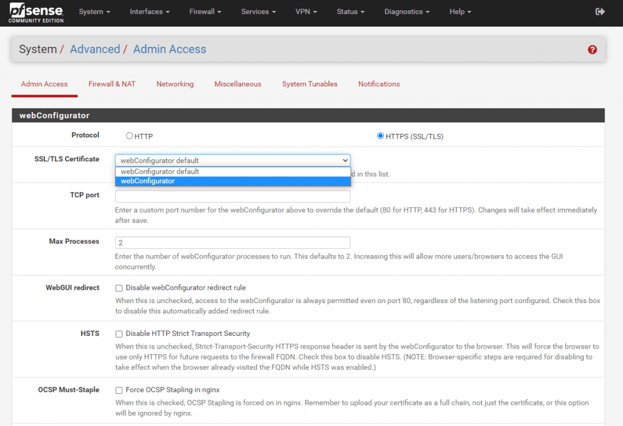The width and height of the screenshot is (623, 426).
Task: Click the pfSense Community Edition logo
Action: point(36,13)
